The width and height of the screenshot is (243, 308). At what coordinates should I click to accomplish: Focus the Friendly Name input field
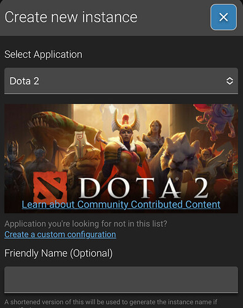(x=121, y=280)
